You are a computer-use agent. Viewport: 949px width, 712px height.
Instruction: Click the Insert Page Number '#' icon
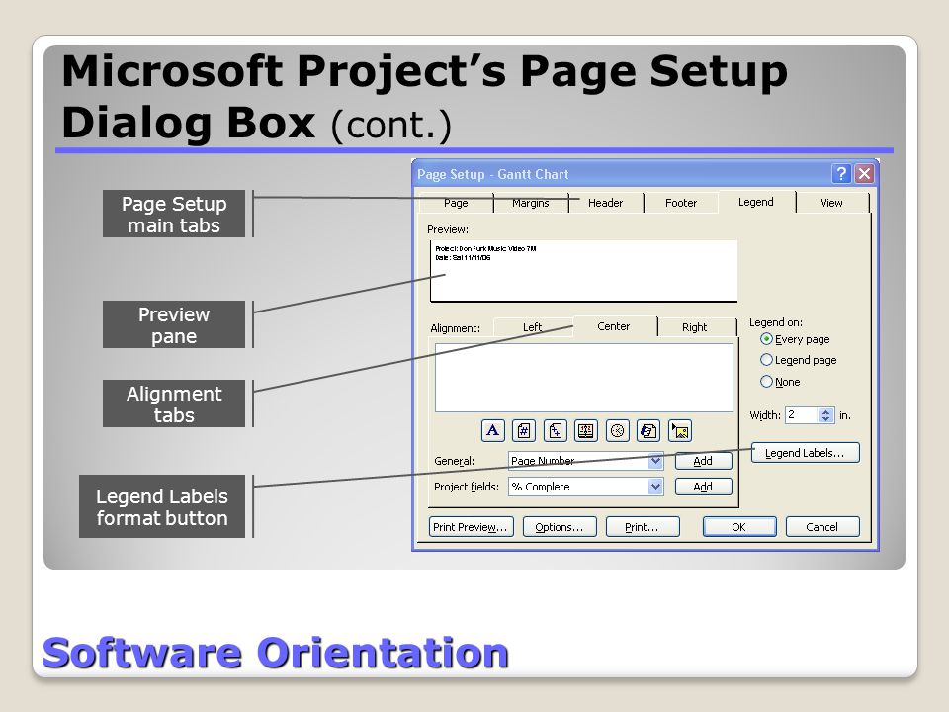[x=524, y=430]
